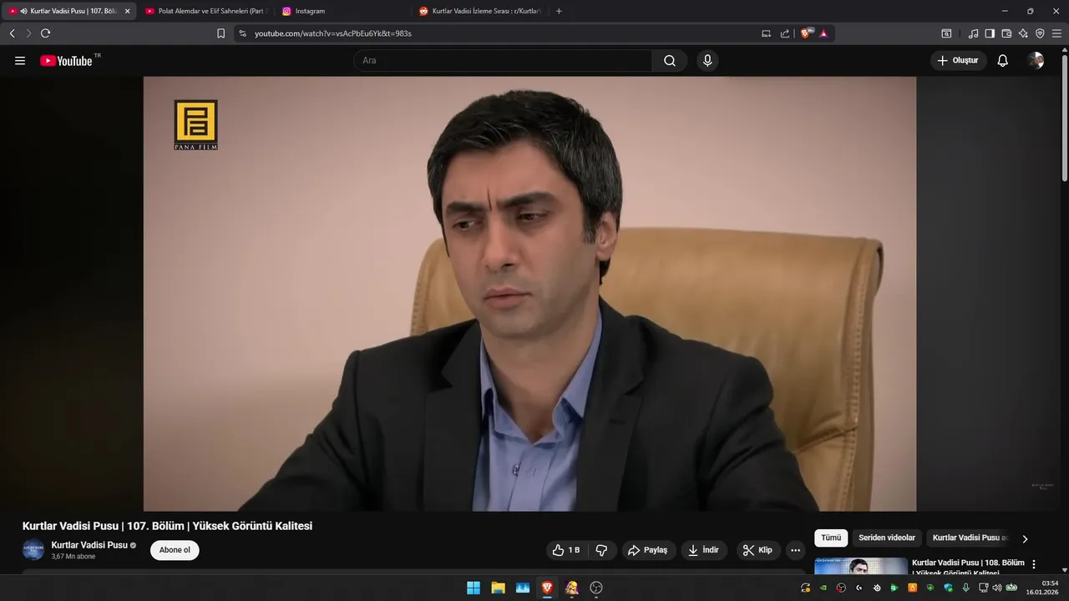Click the YouTube search magnifier button

[x=670, y=60]
